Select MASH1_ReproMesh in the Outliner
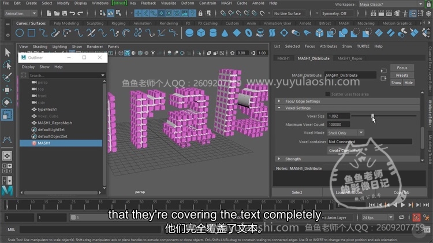This screenshot has height=243, width=433. click(x=55, y=123)
